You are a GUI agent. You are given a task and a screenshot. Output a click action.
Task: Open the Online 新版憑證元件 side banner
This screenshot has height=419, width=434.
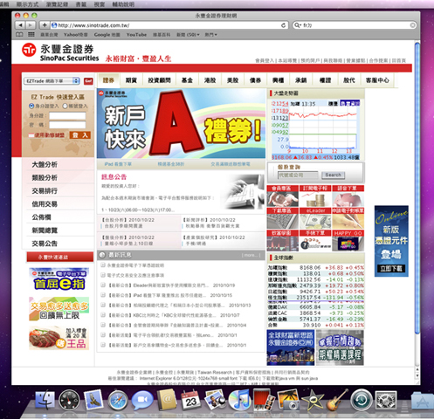391,241
